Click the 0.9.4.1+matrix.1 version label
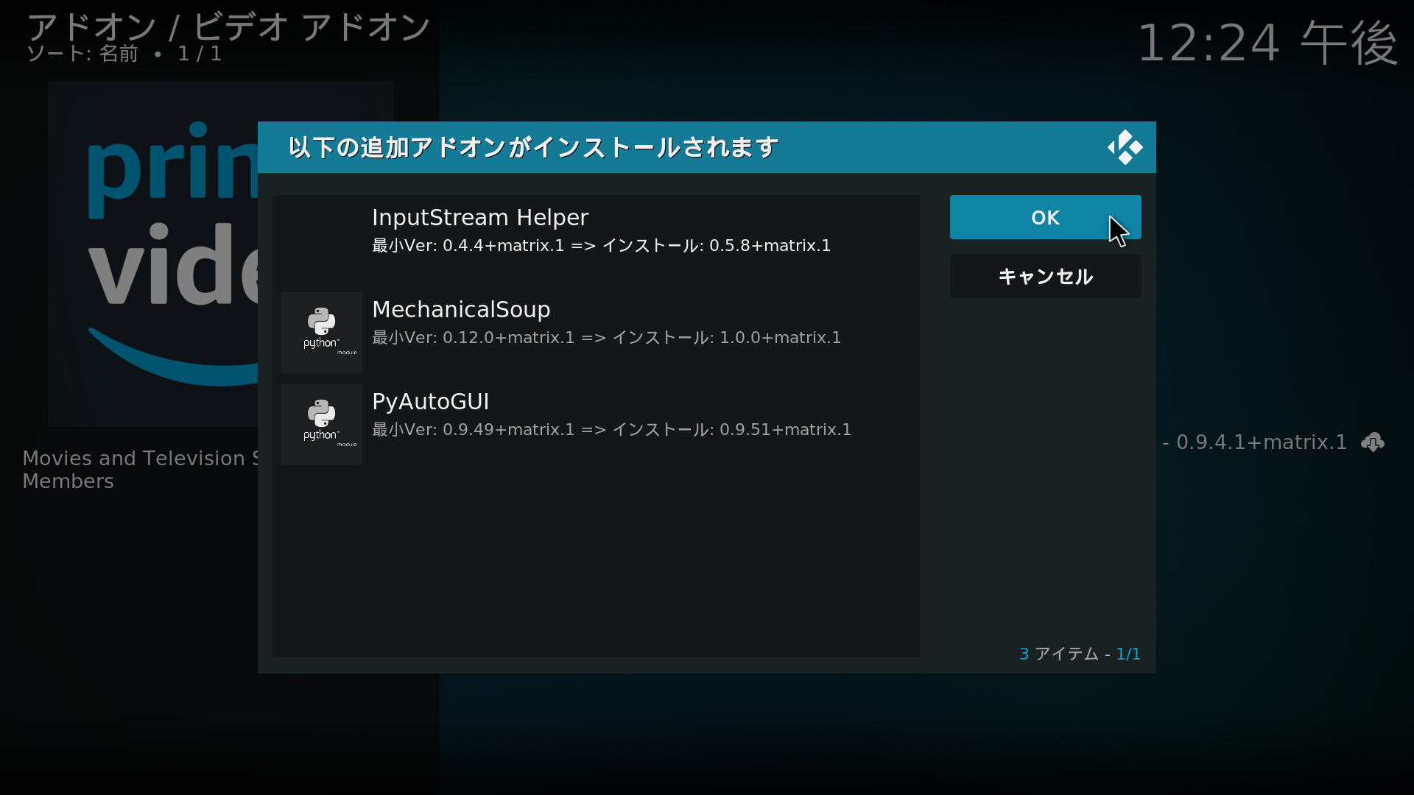 1259,442
